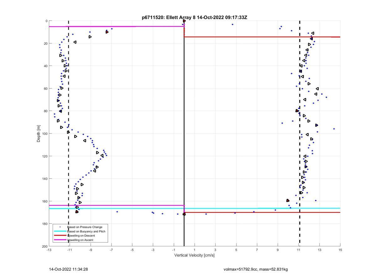This screenshot has height=277, width=376.
Task: Click depth axis tick label 40
Action: 45,66
